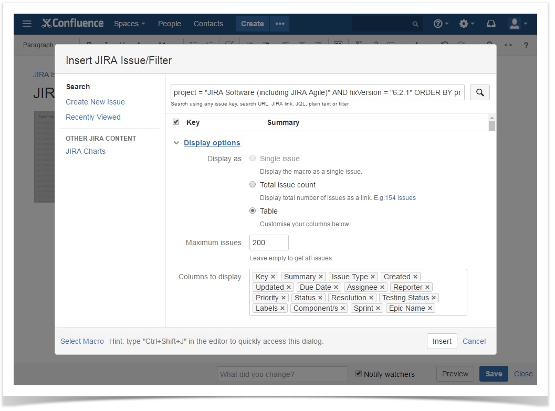Open JIRA Charts section
Viewport: 555px width, 411px height.
pos(86,151)
